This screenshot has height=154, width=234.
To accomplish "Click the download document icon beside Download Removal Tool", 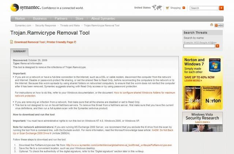I will tap(12, 42).
